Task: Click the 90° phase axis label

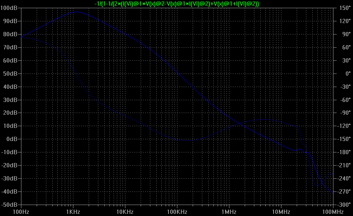Action: tap(347, 34)
